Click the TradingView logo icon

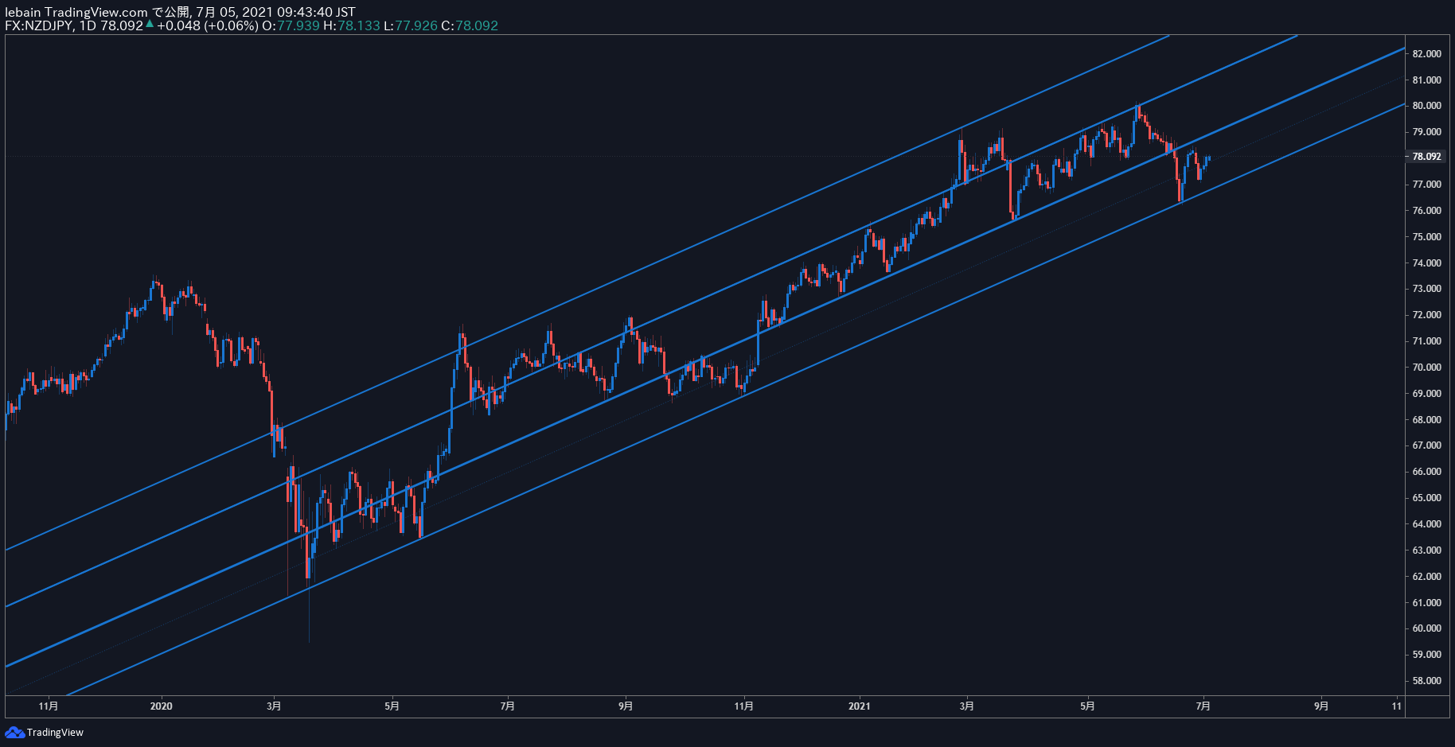click(x=14, y=732)
